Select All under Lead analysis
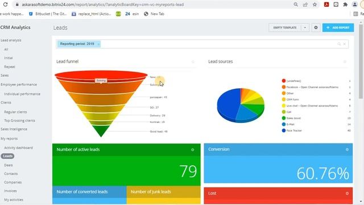 click(6, 50)
